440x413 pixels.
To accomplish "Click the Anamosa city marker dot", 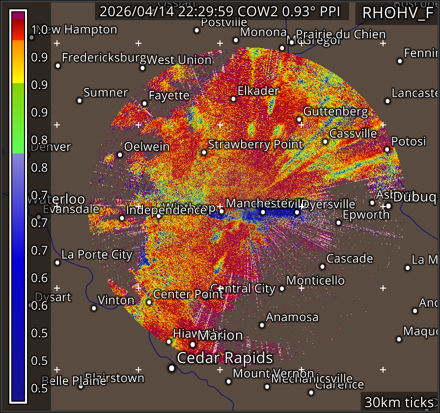I will tap(262, 325).
